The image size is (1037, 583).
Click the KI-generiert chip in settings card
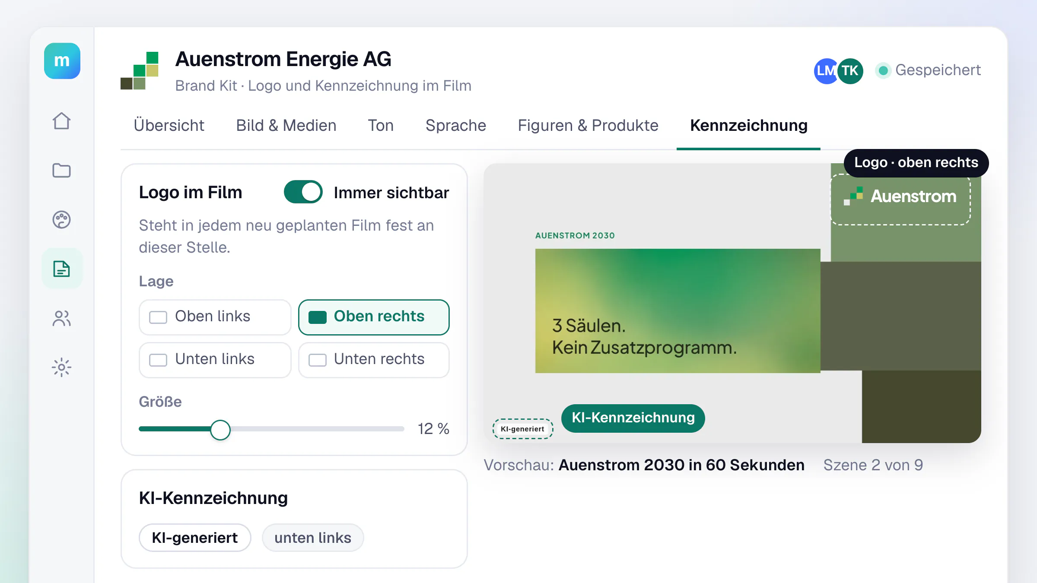(x=195, y=538)
